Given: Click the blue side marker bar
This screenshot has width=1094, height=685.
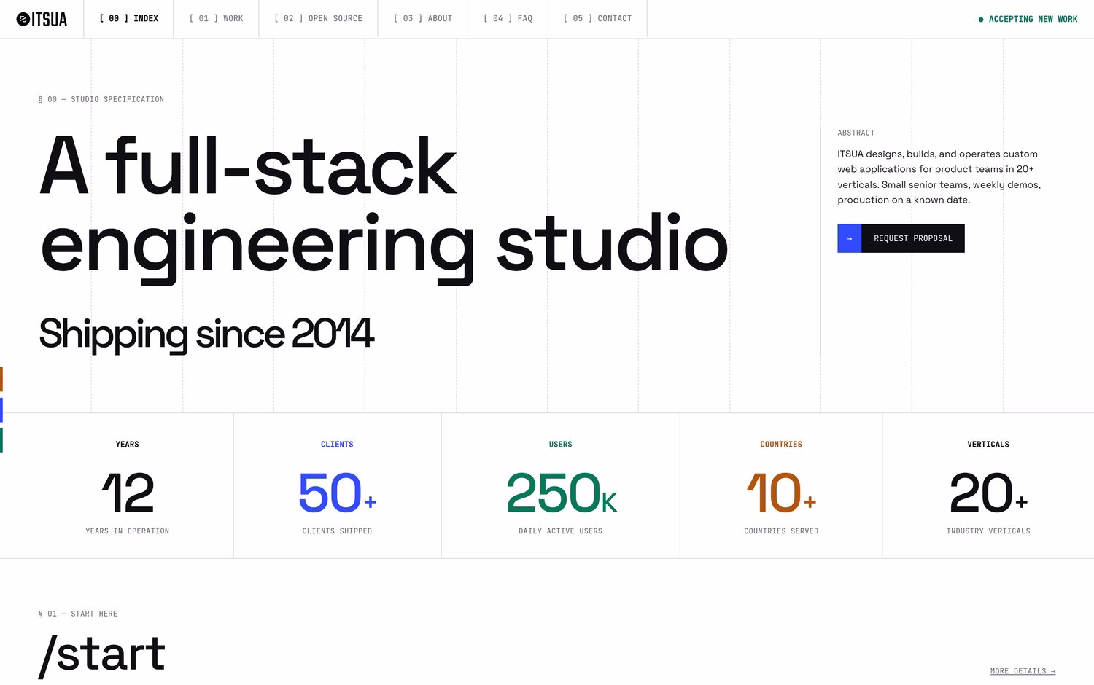Looking at the screenshot, I should [1, 410].
